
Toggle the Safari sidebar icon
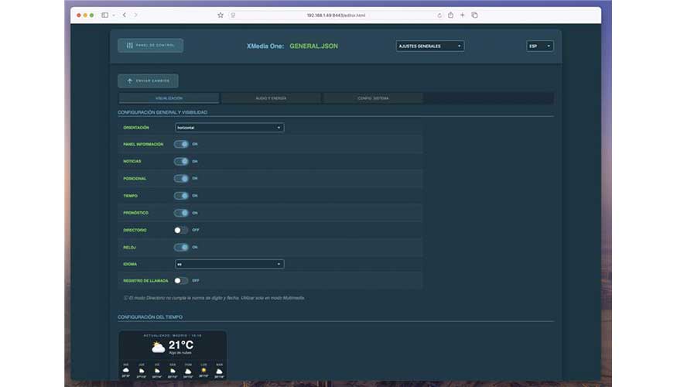tap(105, 15)
